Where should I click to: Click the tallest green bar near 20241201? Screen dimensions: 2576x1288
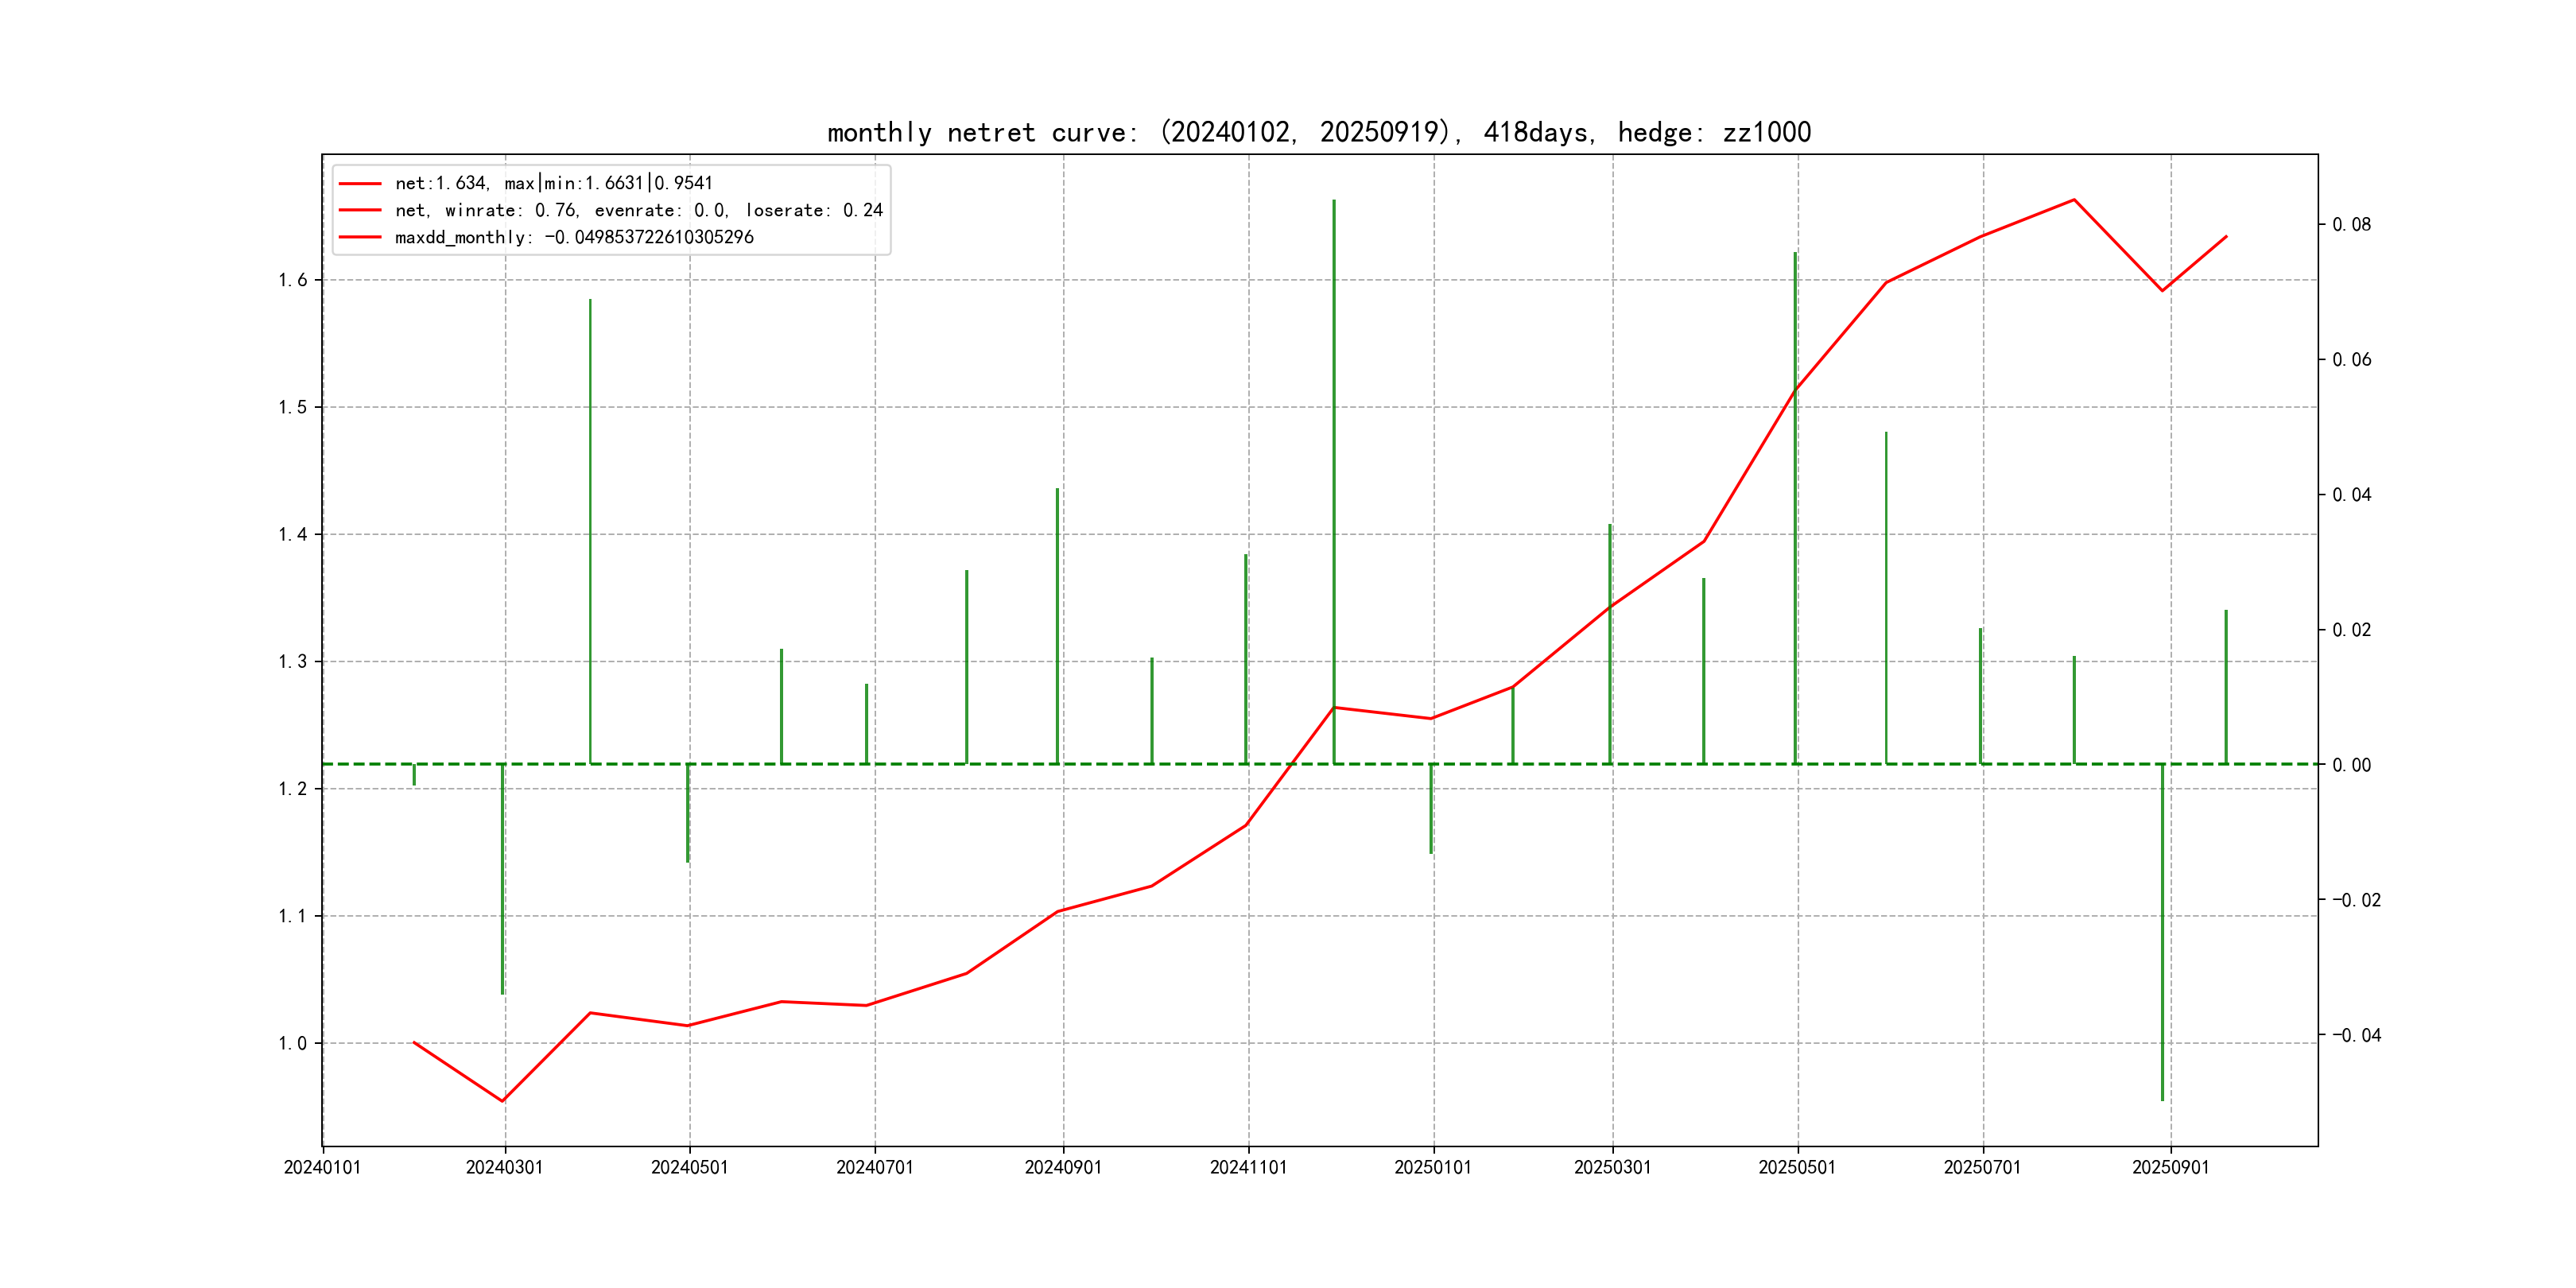(x=1333, y=480)
